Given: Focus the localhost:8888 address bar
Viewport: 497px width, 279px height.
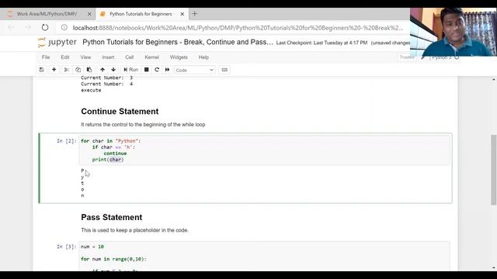Looking at the screenshot, I should tap(238, 28).
